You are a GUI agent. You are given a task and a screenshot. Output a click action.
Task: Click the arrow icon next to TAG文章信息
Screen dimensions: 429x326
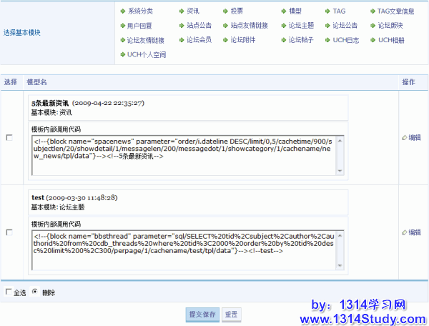[x=371, y=11]
